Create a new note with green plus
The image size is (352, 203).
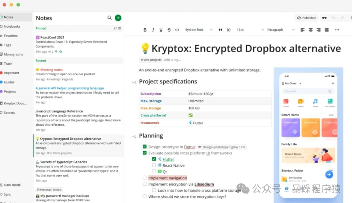click(x=118, y=18)
